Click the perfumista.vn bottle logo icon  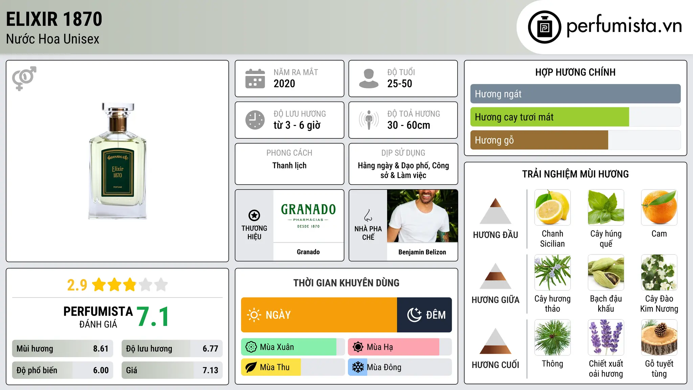544,27
